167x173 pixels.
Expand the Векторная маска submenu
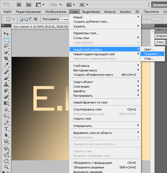[105, 70]
